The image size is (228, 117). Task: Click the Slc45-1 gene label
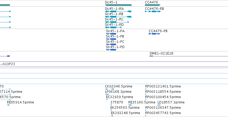[111, 2]
